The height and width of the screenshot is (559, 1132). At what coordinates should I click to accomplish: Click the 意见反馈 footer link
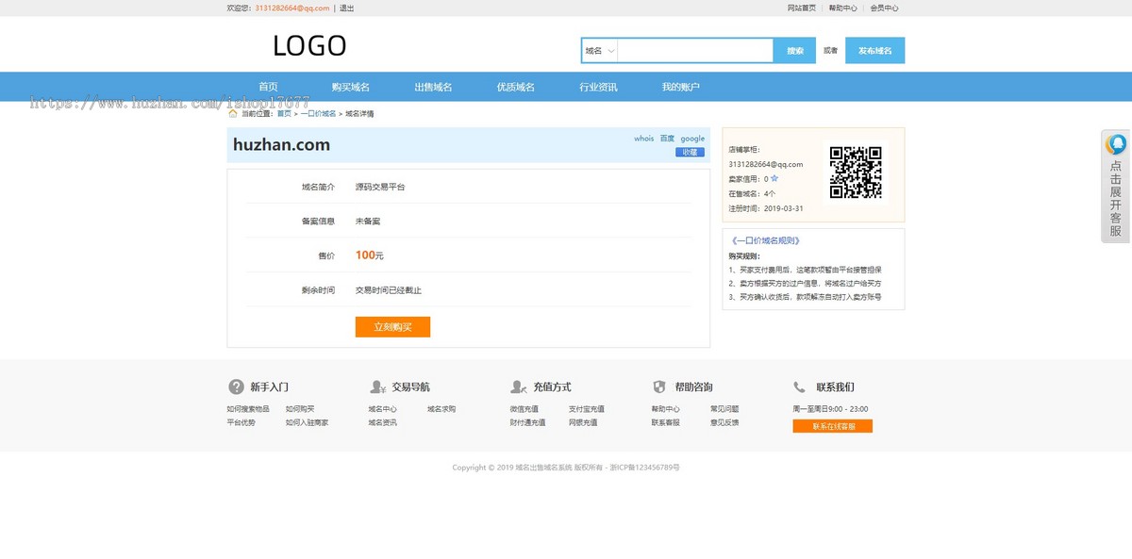pos(724,422)
